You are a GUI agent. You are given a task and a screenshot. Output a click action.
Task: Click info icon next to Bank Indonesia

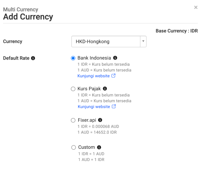[x=115, y=58]
